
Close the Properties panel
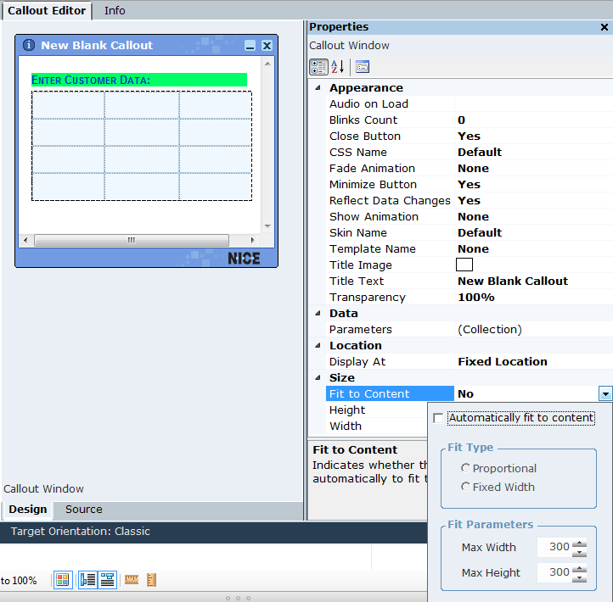coord(605,27)
